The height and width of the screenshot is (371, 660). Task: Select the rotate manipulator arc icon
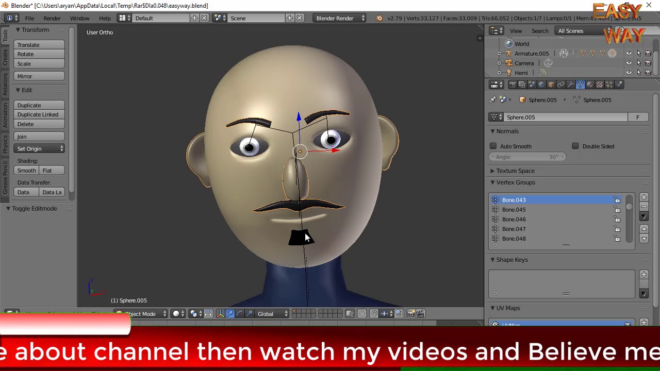(240, 314)
